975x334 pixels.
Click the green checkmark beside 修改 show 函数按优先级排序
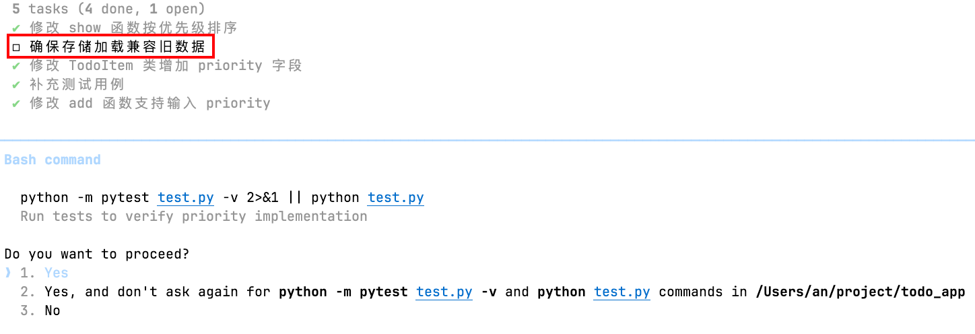[x=16, y=28]
